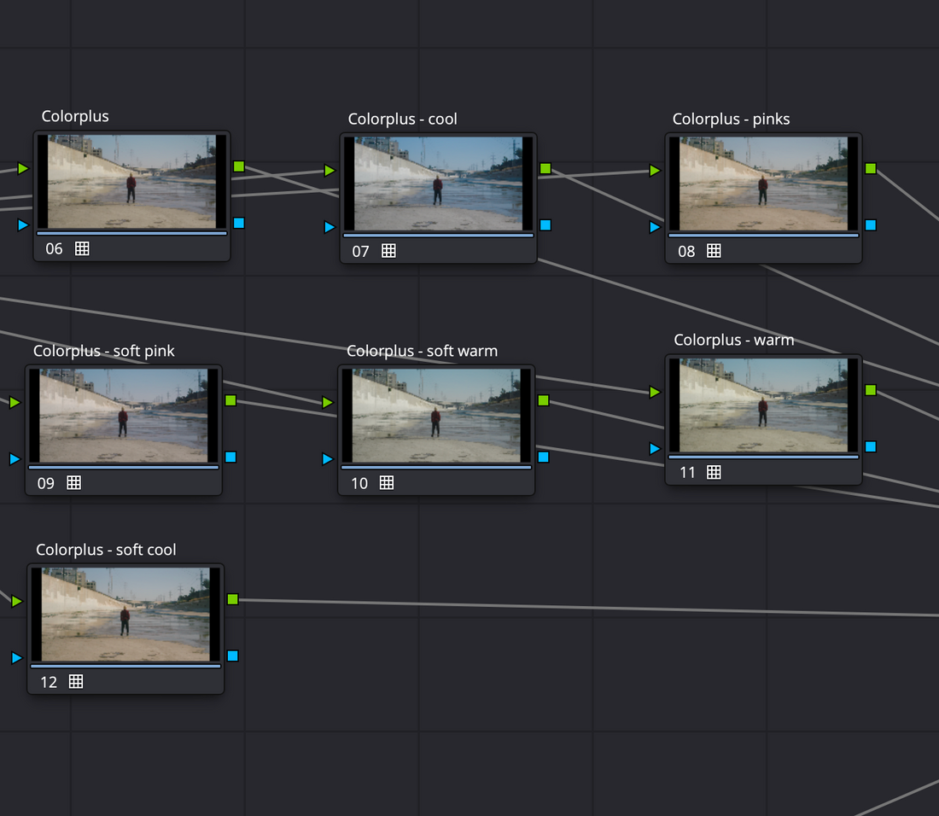Click node number 07
This screenshot has height=816, width=939.
[360, 252]
